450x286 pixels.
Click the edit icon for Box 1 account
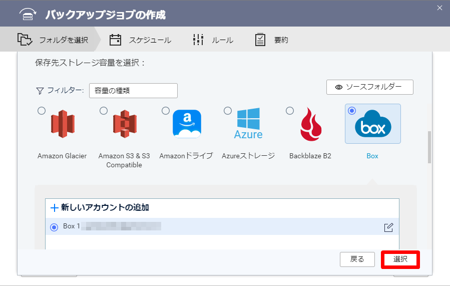pos(388,227)
